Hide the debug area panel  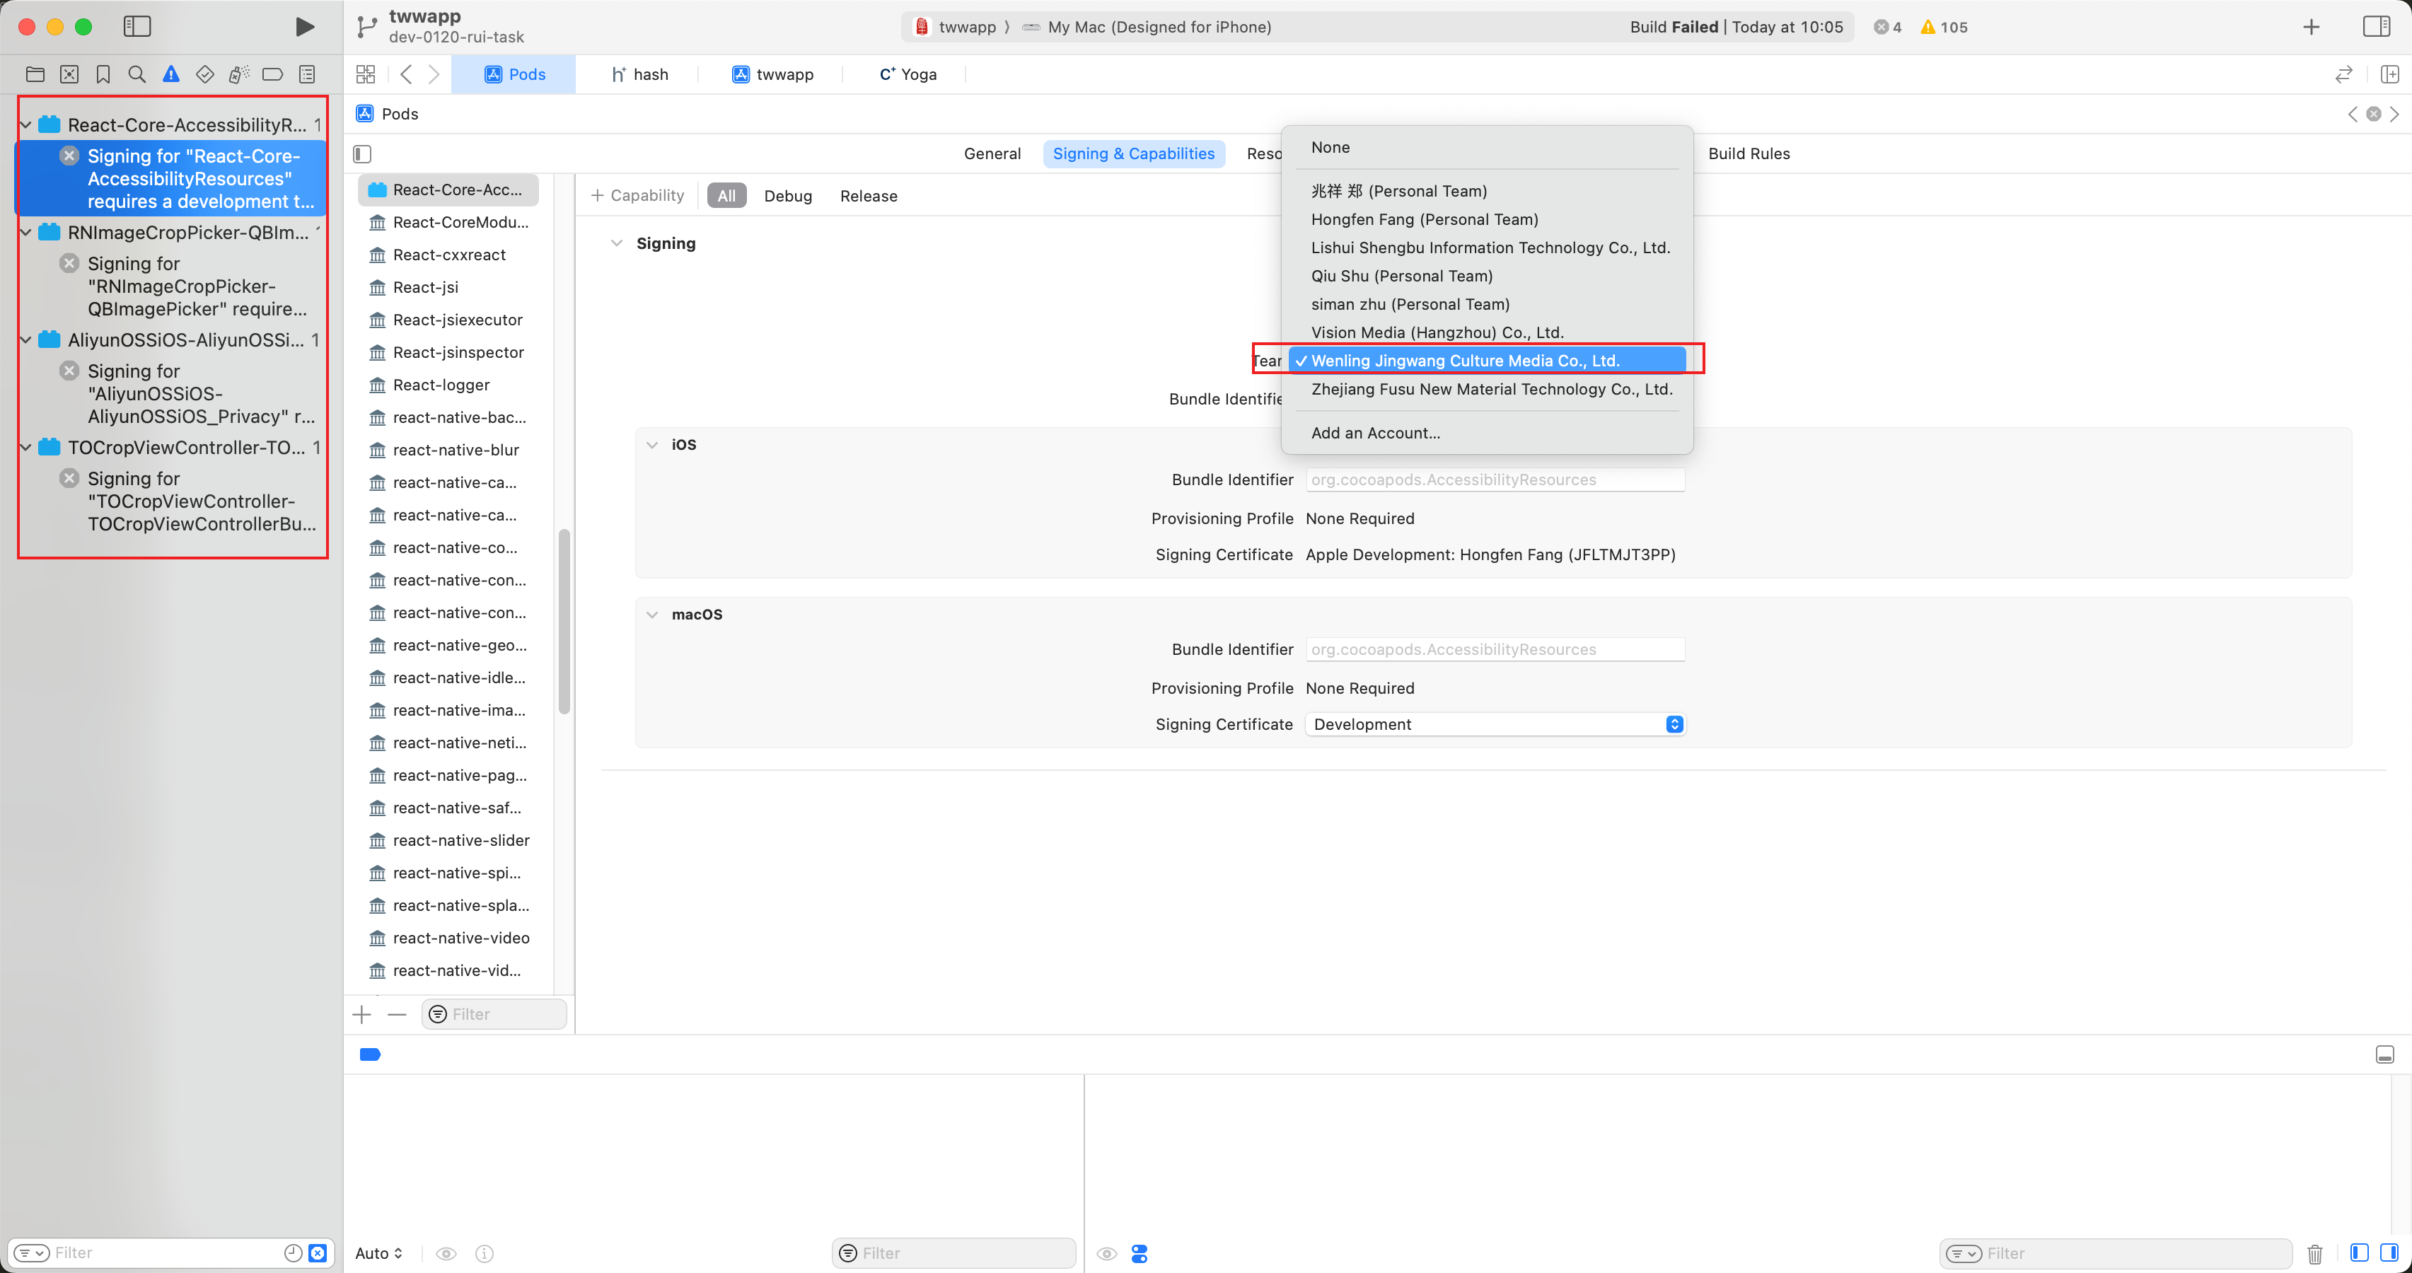[2384, 1055]
